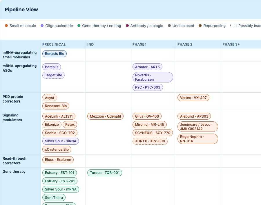Click the Gene therapy row label
This screenshot has width=261, height=205.
coord(14,172)
